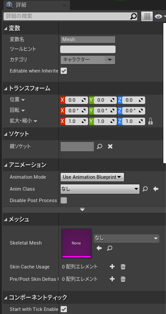The width and height of the screenshot is (166, 314).
Task: Click the ツールヒント text field
Action: [88, 49]
